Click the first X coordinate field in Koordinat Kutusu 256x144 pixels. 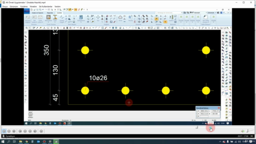click(204, 111)
